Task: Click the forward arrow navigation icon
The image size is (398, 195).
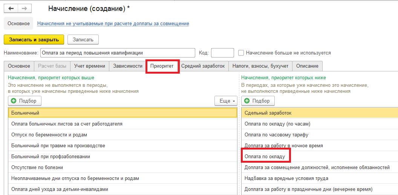Action: click(24, 9)
